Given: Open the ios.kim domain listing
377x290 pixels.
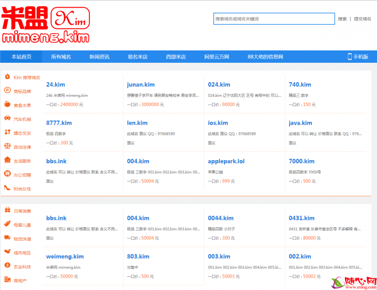Looking at the screenshot, I should pos(218,123).
